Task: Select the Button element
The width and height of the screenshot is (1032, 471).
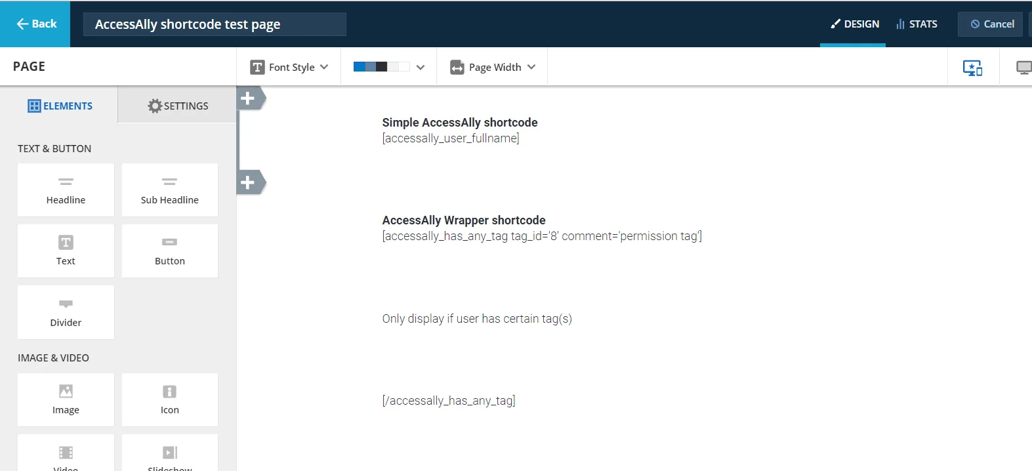Action: pyautogui.click(x=169, y=251)
